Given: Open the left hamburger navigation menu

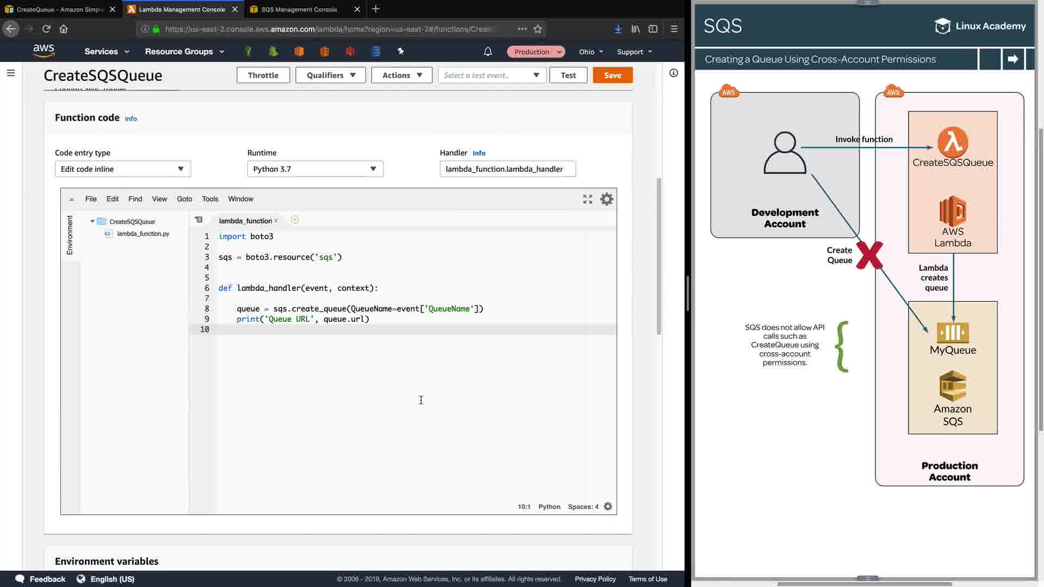Looking at the screenshot, I should click(x=11, y=73).
